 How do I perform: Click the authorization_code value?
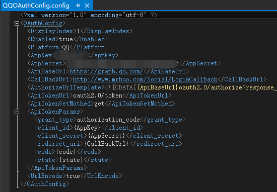click(x=108, y=120)
